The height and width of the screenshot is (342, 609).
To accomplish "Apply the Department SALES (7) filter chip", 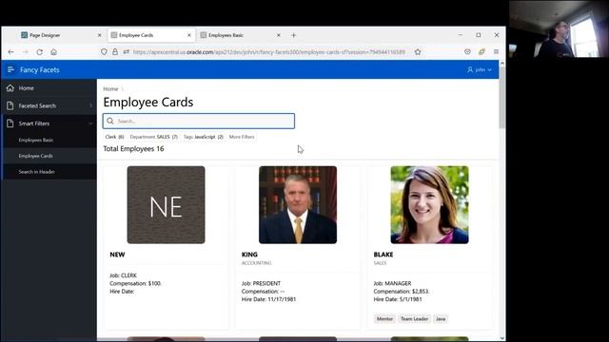I will point(154,137).
